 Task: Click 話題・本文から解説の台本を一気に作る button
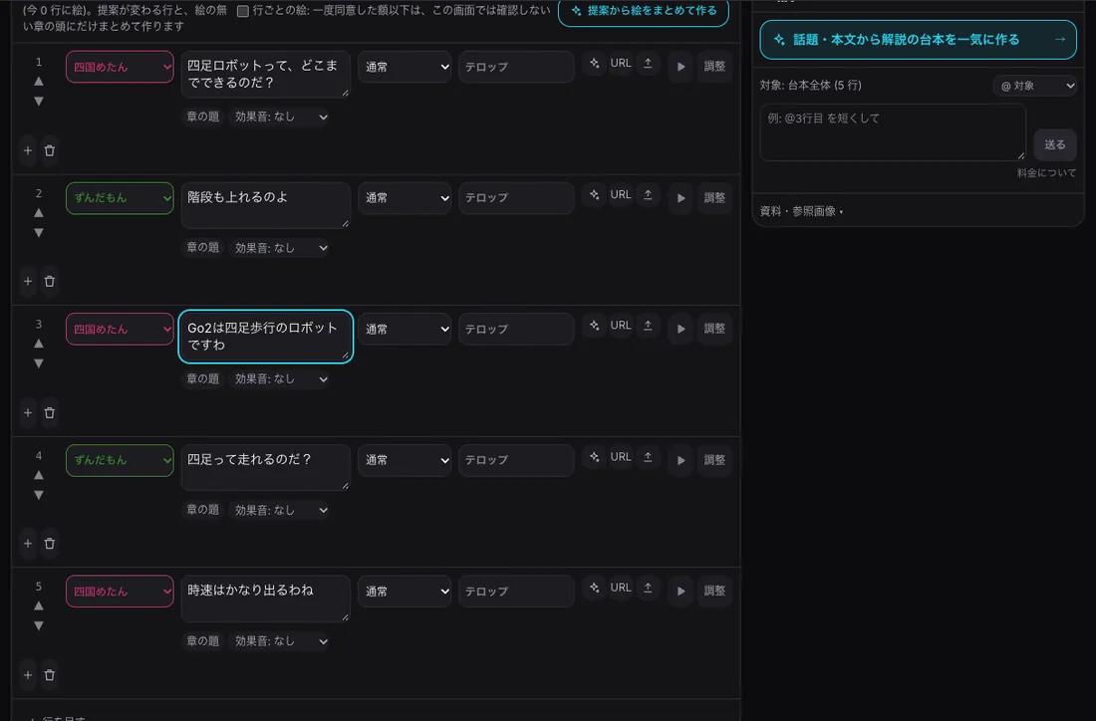(x=918, y=40)
